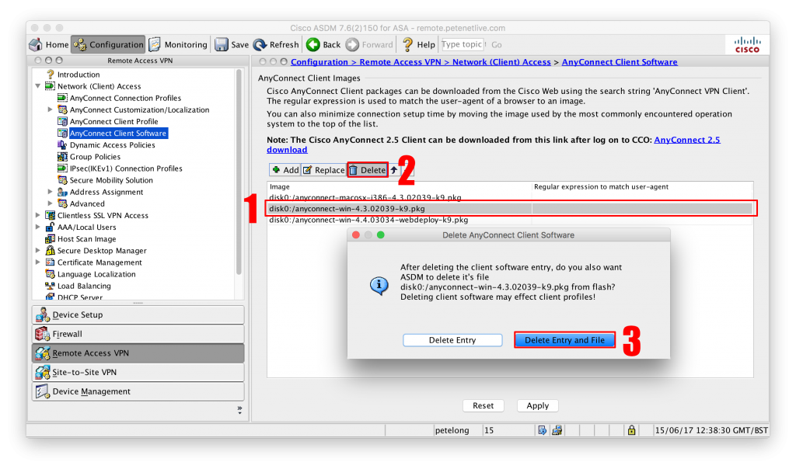Click the Refresh arrow icon
The width and height of the screenshot is (796, 469).
[260, 44]
